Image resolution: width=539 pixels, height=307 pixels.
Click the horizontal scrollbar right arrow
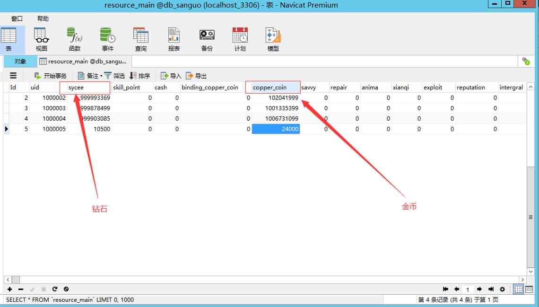522,280
